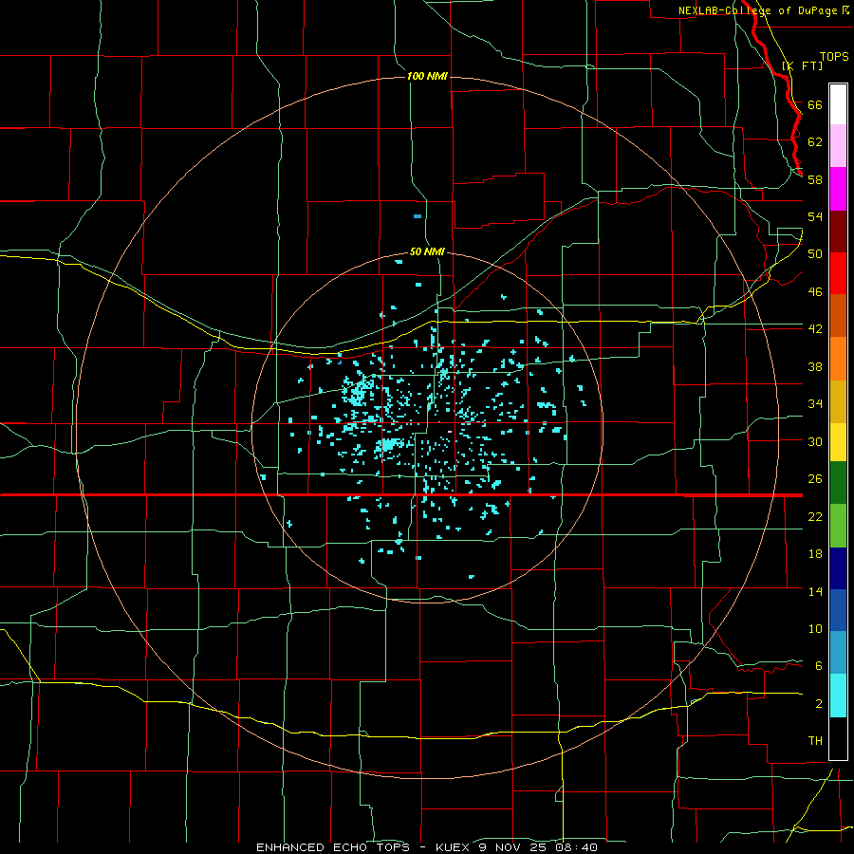This screenshot has height=854, width=854.
Task: Click the legend value 46
Action: [x=815, y=292]
